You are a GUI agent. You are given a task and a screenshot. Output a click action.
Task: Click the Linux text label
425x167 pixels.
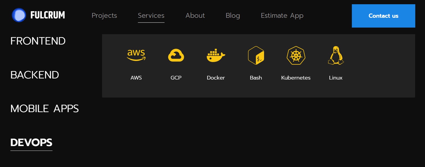(336, 78)
